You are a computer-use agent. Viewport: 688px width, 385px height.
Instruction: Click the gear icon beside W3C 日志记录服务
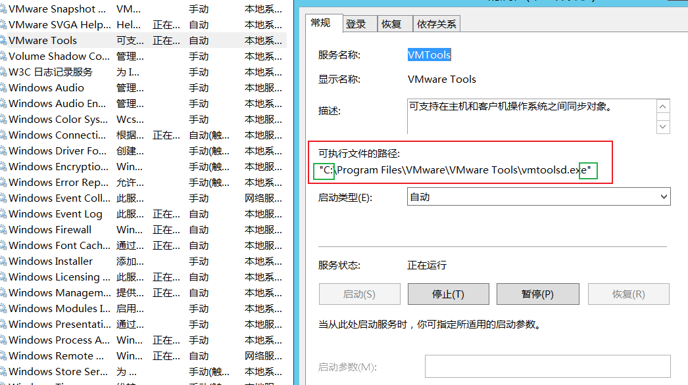[3, 72]
